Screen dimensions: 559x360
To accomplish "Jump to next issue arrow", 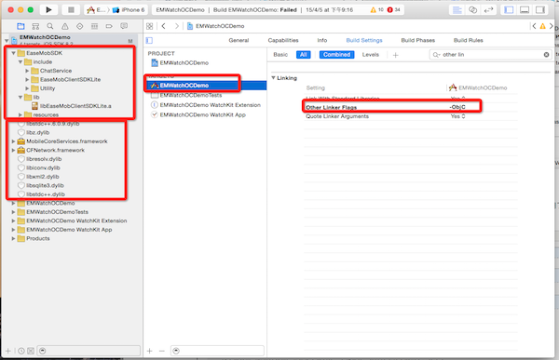I will pos(552,26).
